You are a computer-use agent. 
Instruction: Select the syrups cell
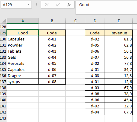23,82
